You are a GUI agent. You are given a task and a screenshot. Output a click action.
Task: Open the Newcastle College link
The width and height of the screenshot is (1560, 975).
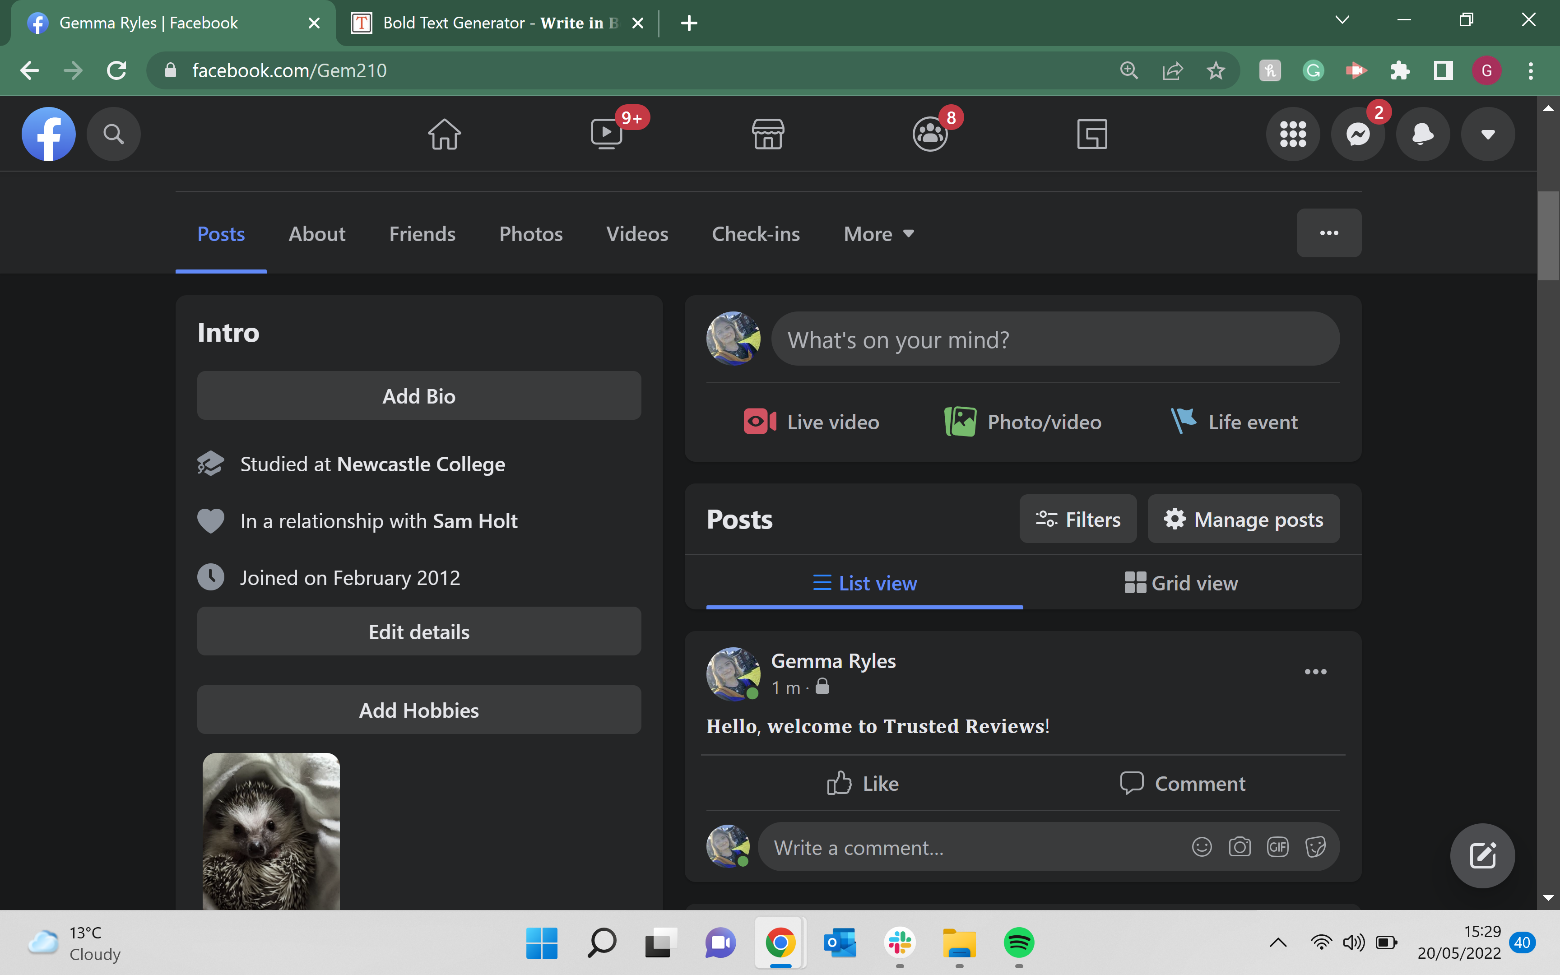click(x=421, y=464)
